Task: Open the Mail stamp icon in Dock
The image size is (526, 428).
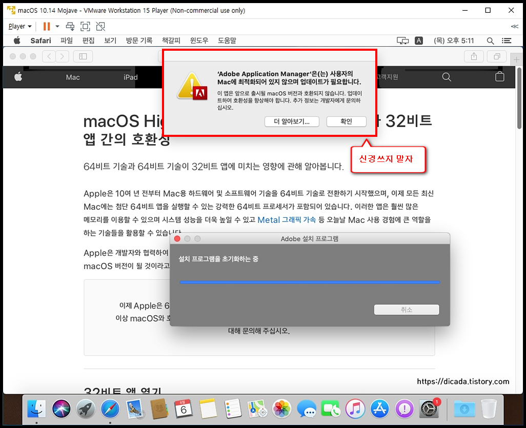Action: [134, 409]
